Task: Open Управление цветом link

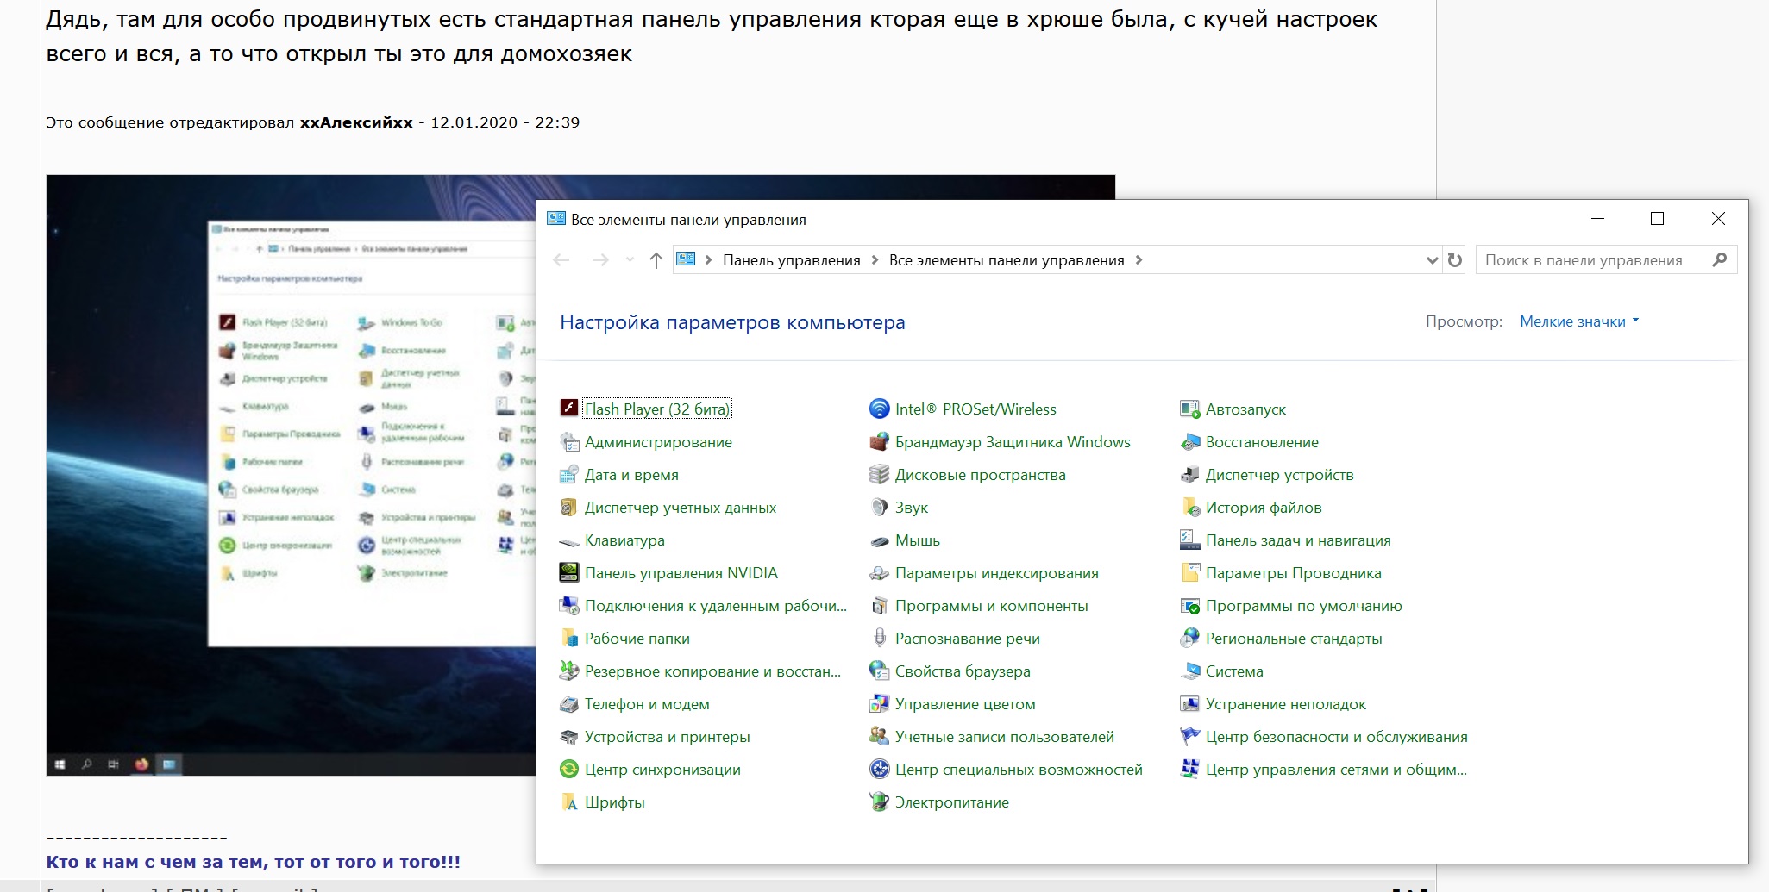Action: point(965,704)
